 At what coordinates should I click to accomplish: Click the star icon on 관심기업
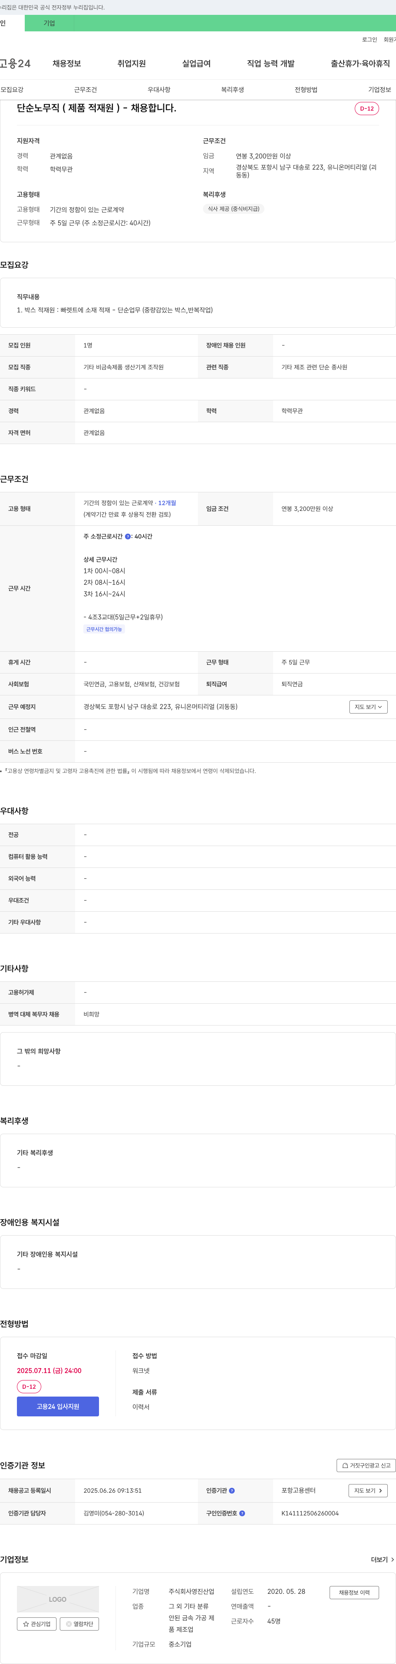[x=26, y=1623]
